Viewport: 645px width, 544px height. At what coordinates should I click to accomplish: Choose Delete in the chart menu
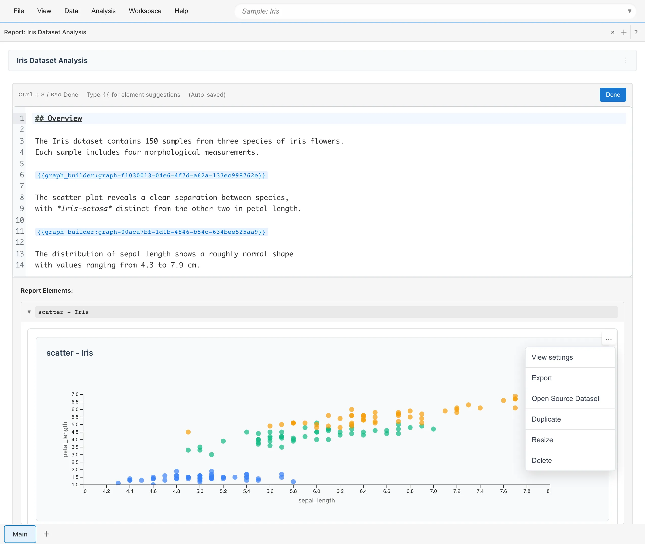(542, 460)
